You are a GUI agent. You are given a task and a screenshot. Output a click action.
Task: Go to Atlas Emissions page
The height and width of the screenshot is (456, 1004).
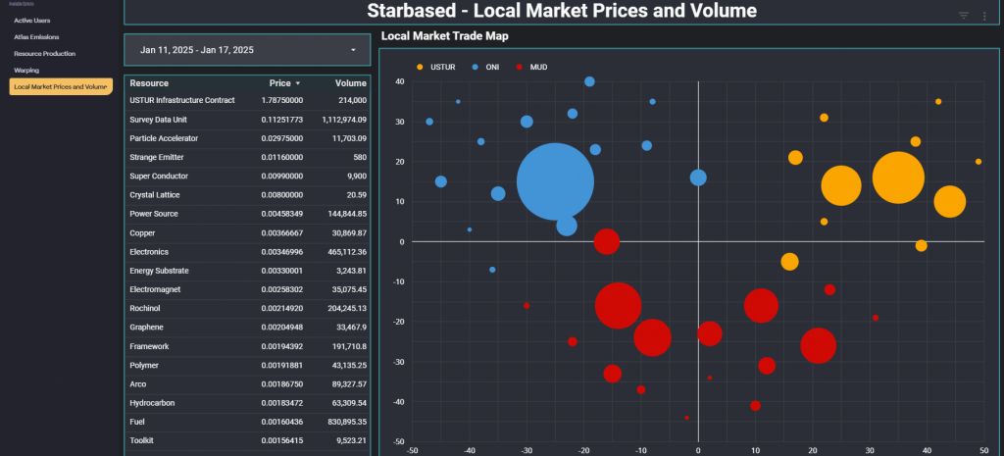[x=36, y=36]
